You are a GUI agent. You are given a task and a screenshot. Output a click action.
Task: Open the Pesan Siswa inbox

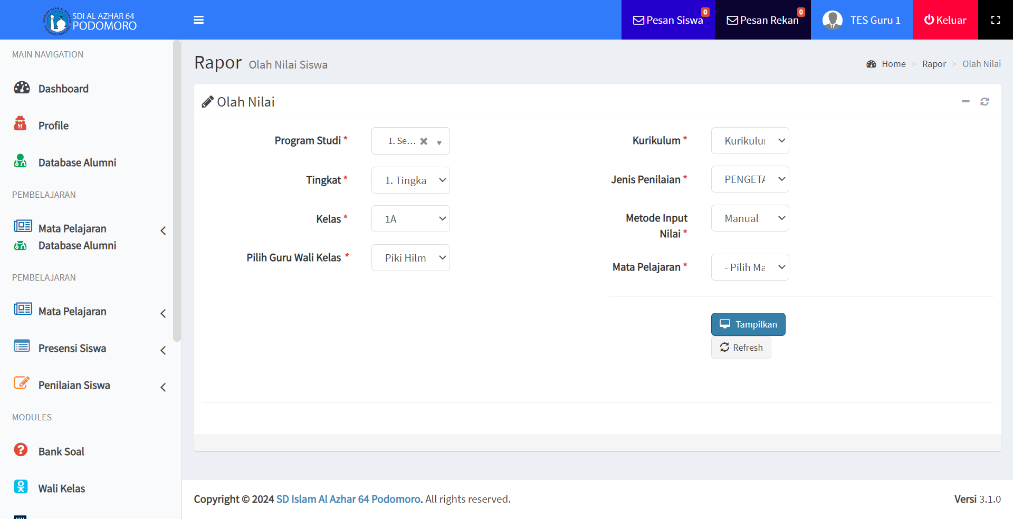point(668,20)
